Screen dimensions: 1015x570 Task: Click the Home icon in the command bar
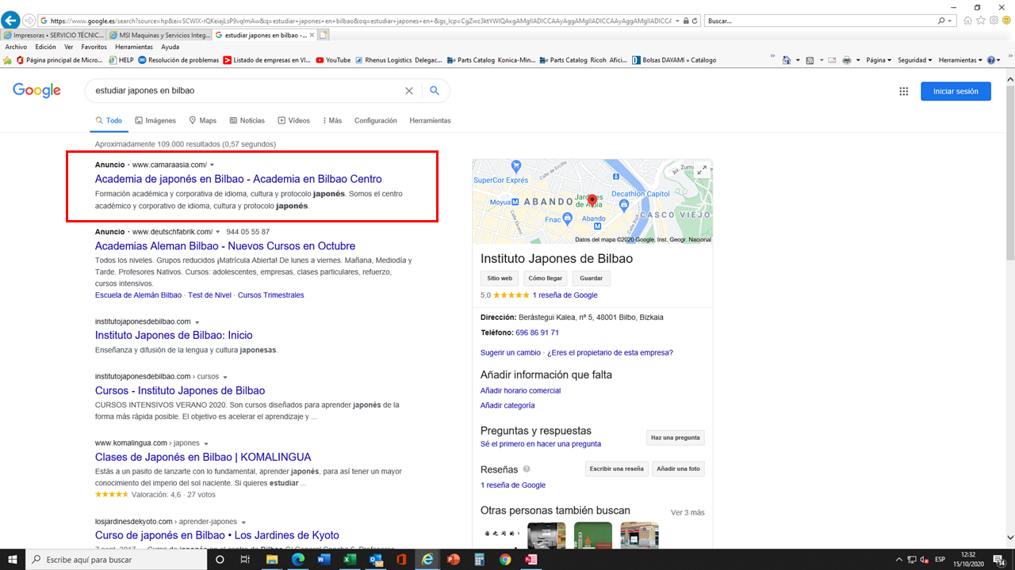[x=786, y=60]
